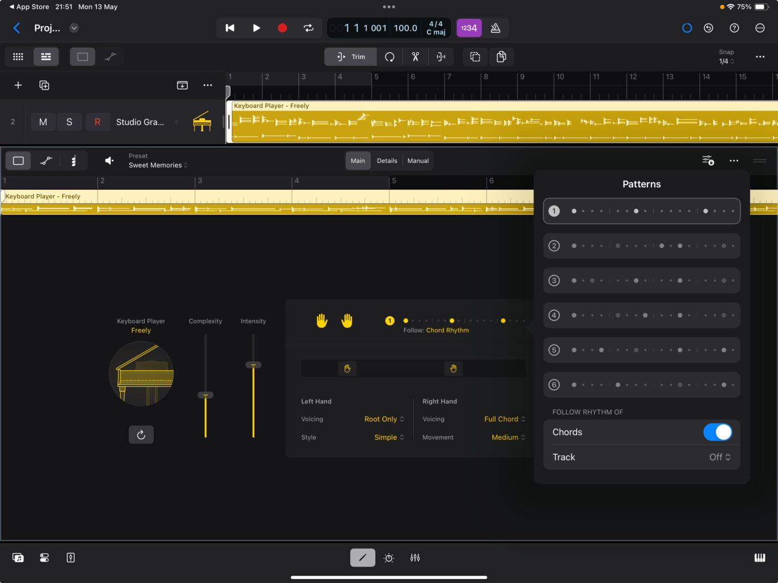Record-enable the Studio Grand track
Screen dimensions: 778x583
[97, 122]
